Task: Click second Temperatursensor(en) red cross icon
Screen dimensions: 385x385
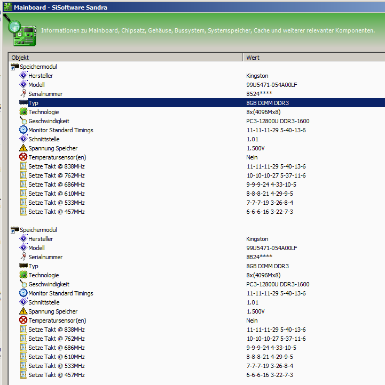Action: [x=23, y=320]
